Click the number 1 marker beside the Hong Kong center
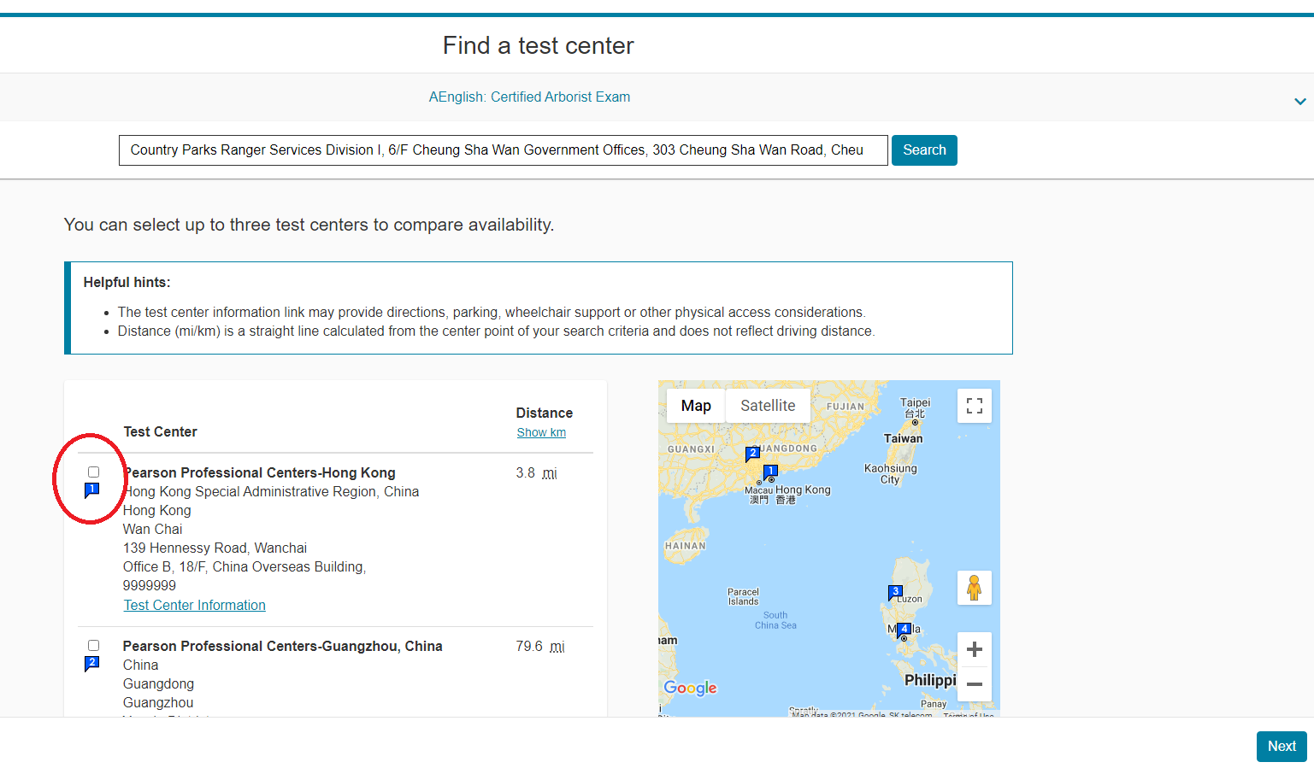The width and height of the screenshot is (1314, 768). (92, 490)
